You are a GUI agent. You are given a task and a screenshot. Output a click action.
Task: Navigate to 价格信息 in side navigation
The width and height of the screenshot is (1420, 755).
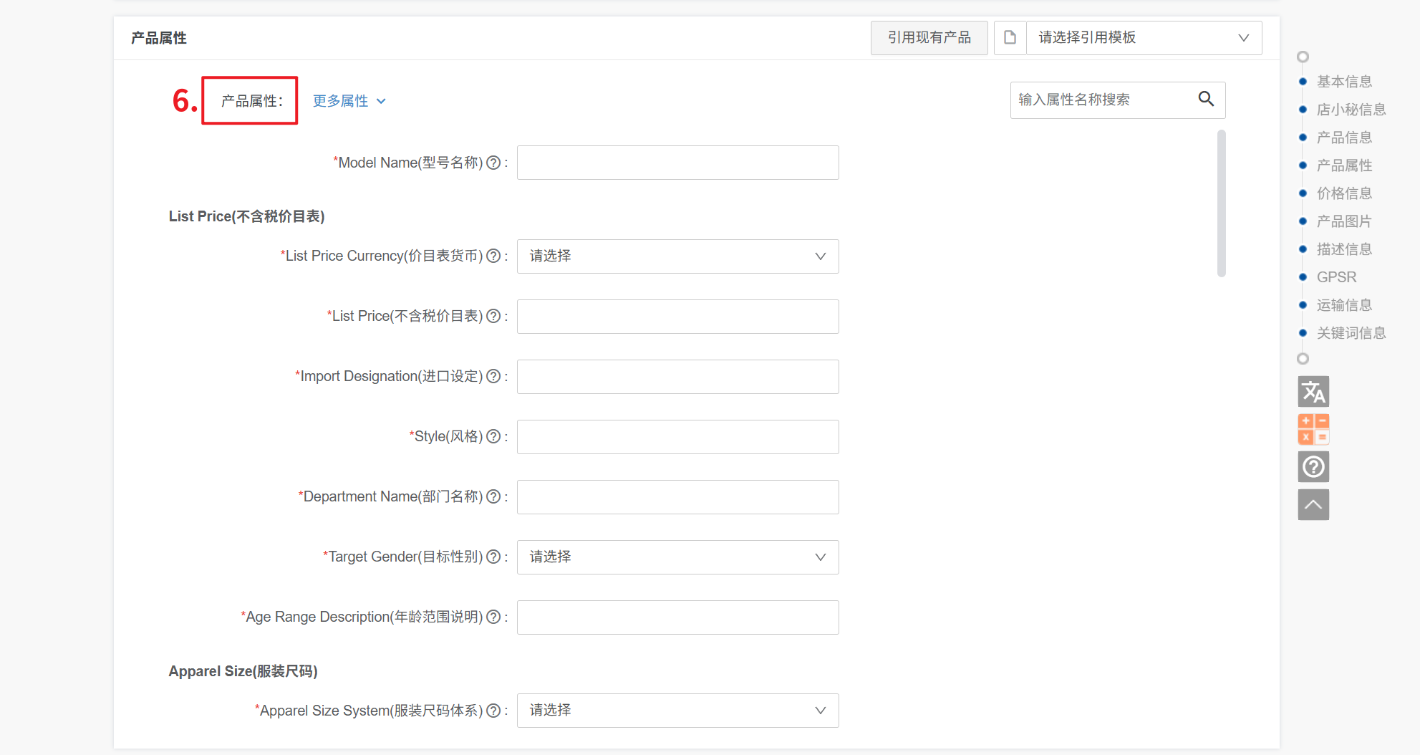point(1344,193)
